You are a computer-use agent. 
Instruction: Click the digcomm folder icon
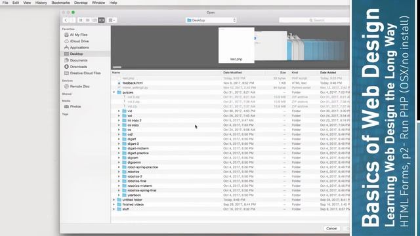pyautogui.click(x=124, y=163)
